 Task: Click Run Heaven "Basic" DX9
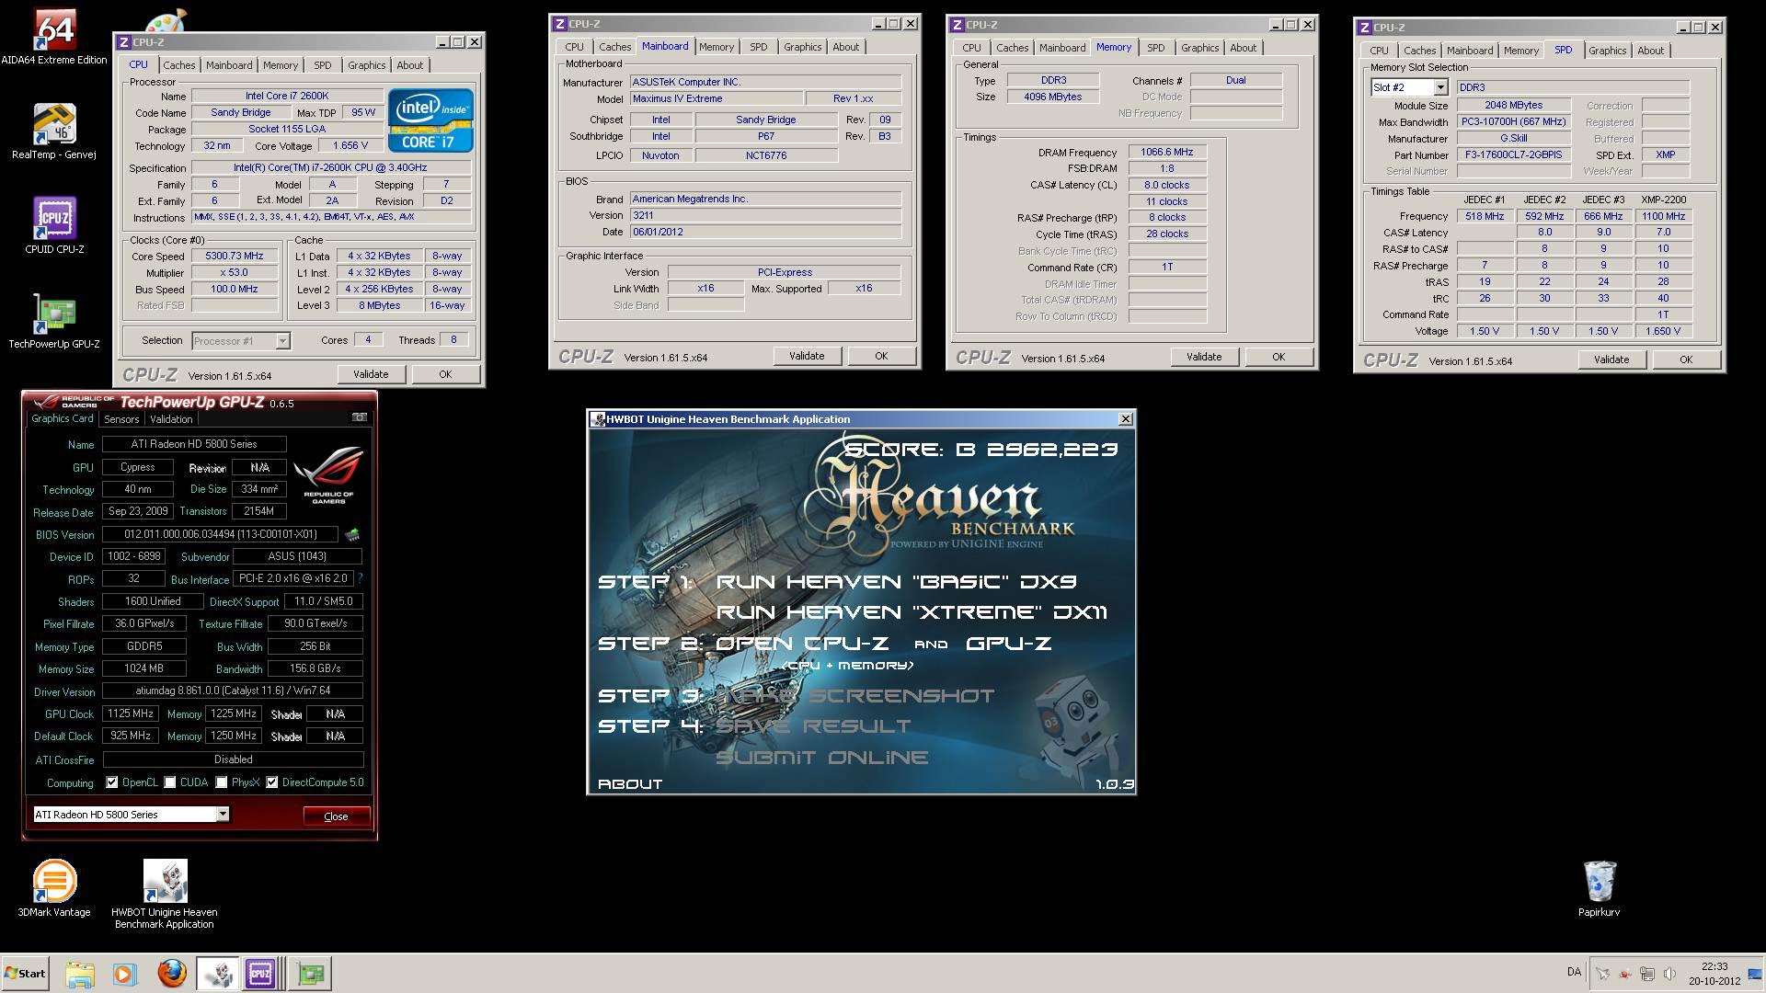896,581
